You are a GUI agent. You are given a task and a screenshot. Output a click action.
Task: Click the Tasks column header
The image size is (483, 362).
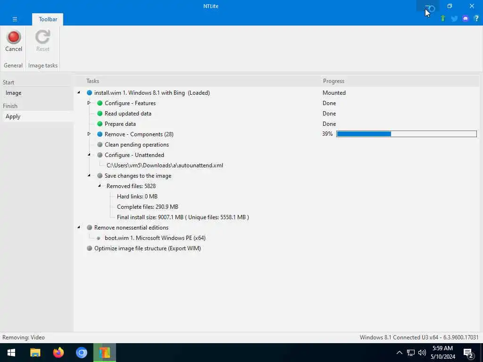[93, 81]
